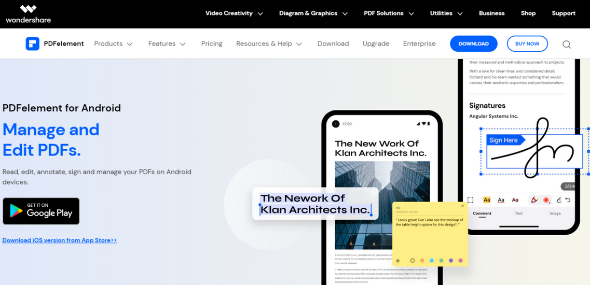
Task: Go to the Shop page
Action: (528, 13)
